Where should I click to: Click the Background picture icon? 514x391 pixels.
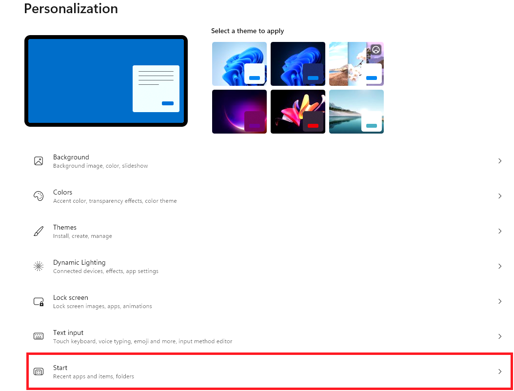(x=39, y=161)
